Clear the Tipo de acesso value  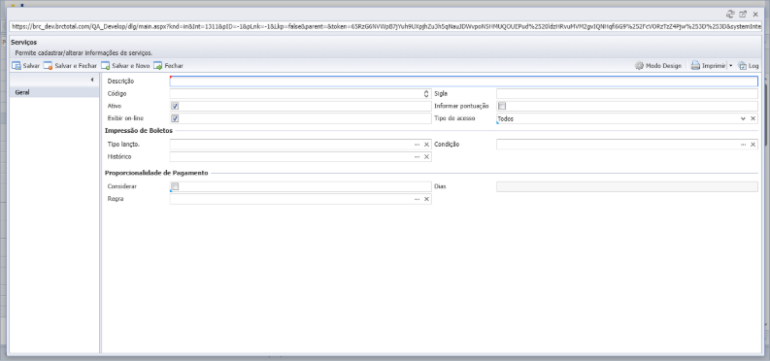pos(753,118)
